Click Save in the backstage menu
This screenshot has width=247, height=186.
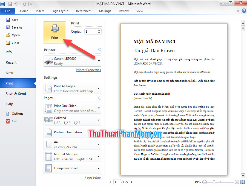12,20
